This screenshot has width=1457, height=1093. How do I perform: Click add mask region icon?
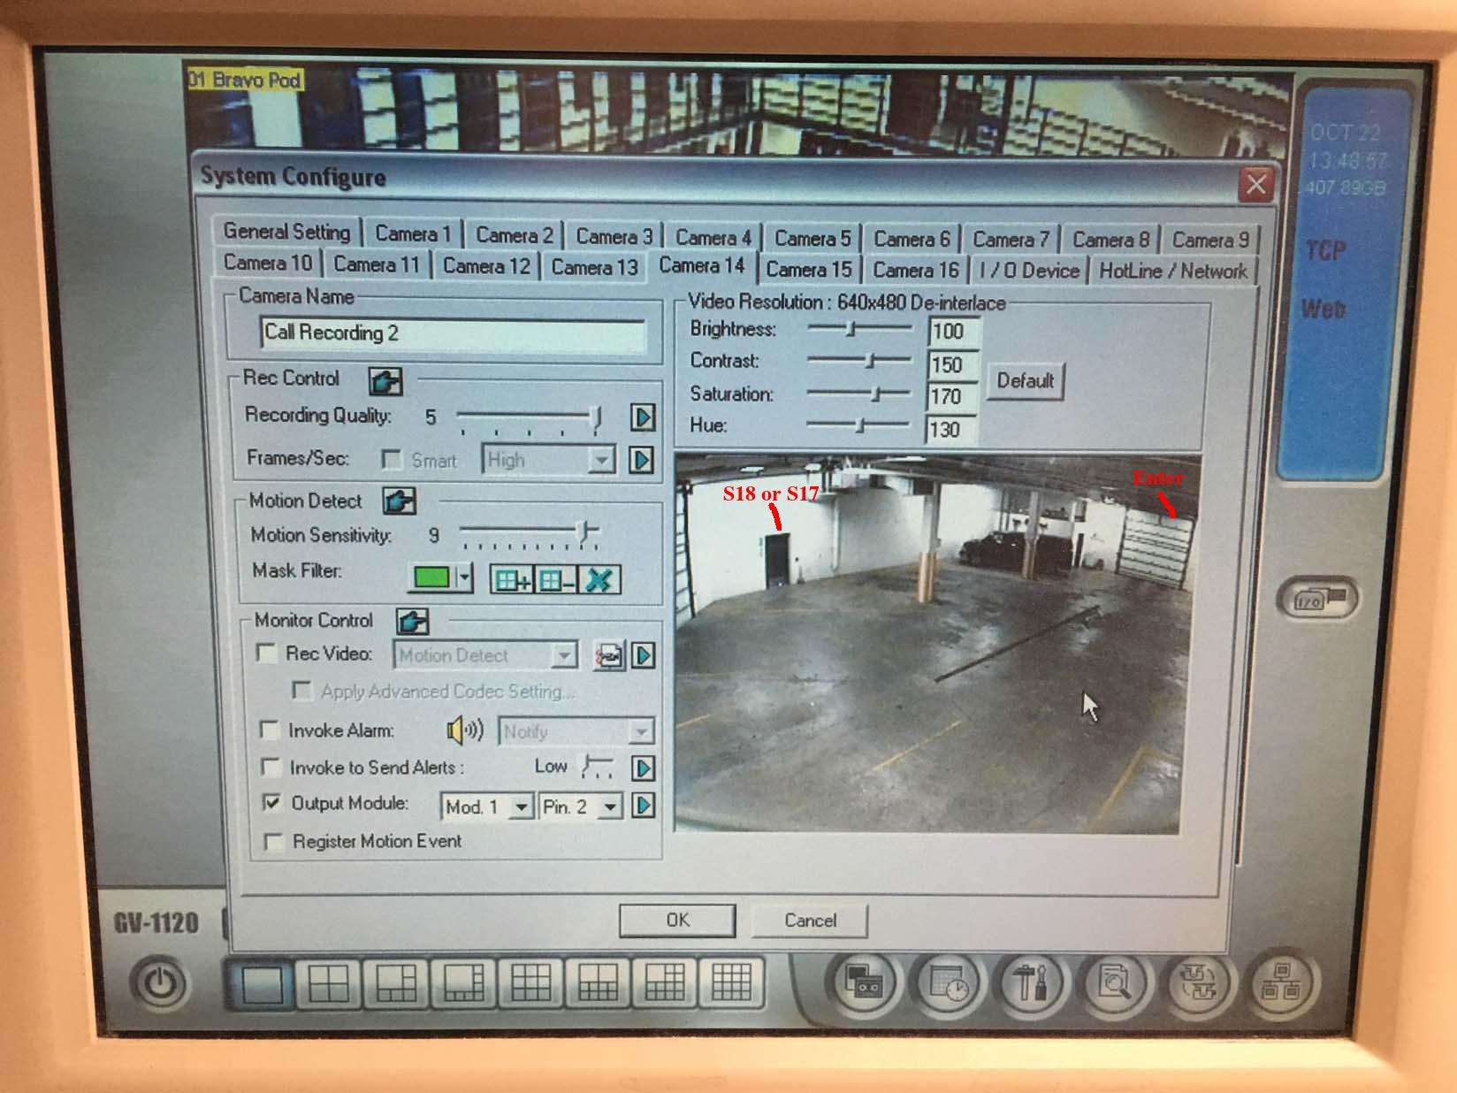point(512,580)
